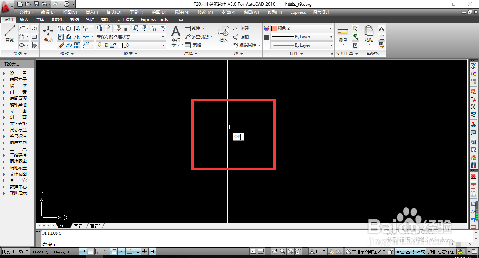Click the undo arrow in quick access toolbar
Image resolution: width=479 pixels, height=258 pixels.
point(44,4)
